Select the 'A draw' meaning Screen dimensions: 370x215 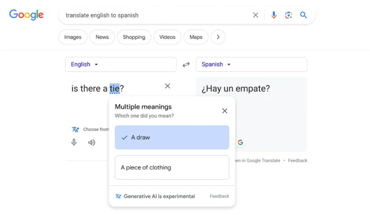(172, 138)
